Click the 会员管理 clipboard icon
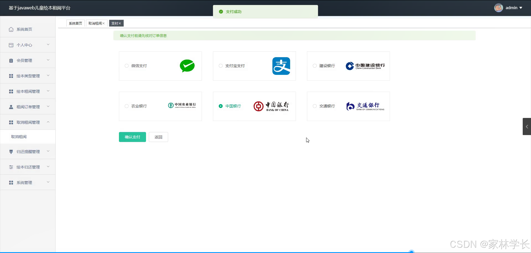 [x=11, y=60]
